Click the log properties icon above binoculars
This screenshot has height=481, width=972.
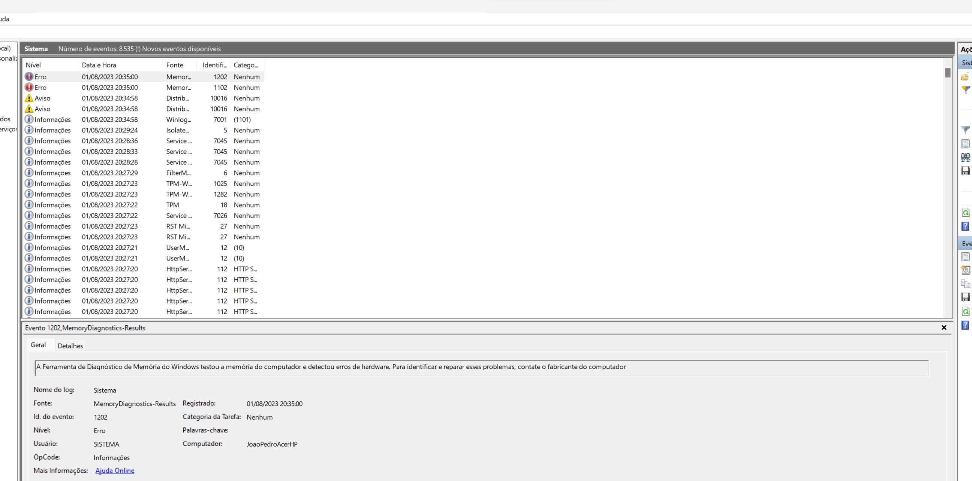[965, 144]
